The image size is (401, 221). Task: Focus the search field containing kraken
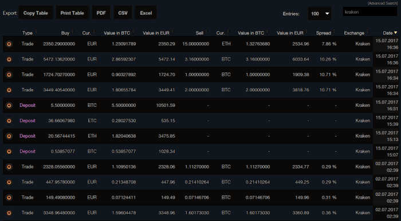(x=370, y=12)
